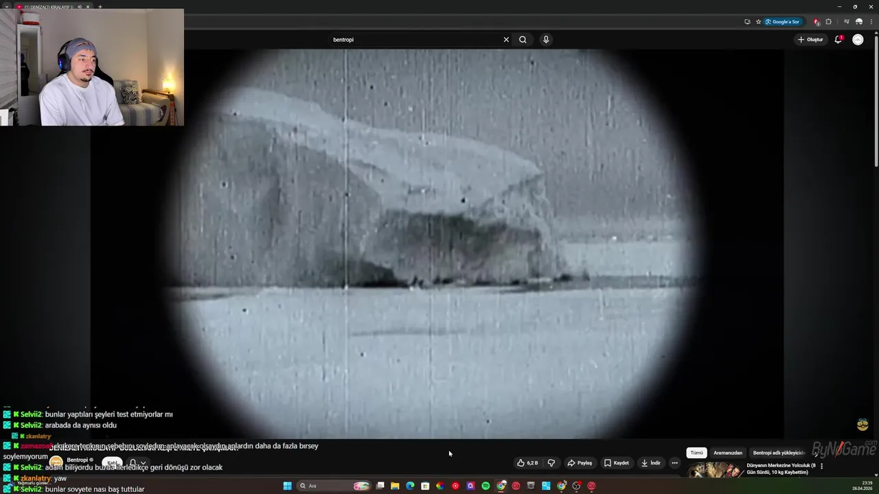
Task: Click the 'bentropi' search input field
Action: tap(415, 40)
